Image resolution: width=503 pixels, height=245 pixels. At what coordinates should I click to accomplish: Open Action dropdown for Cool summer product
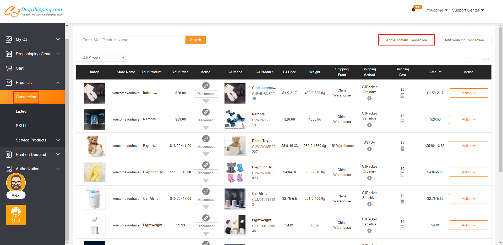point(468,93)
